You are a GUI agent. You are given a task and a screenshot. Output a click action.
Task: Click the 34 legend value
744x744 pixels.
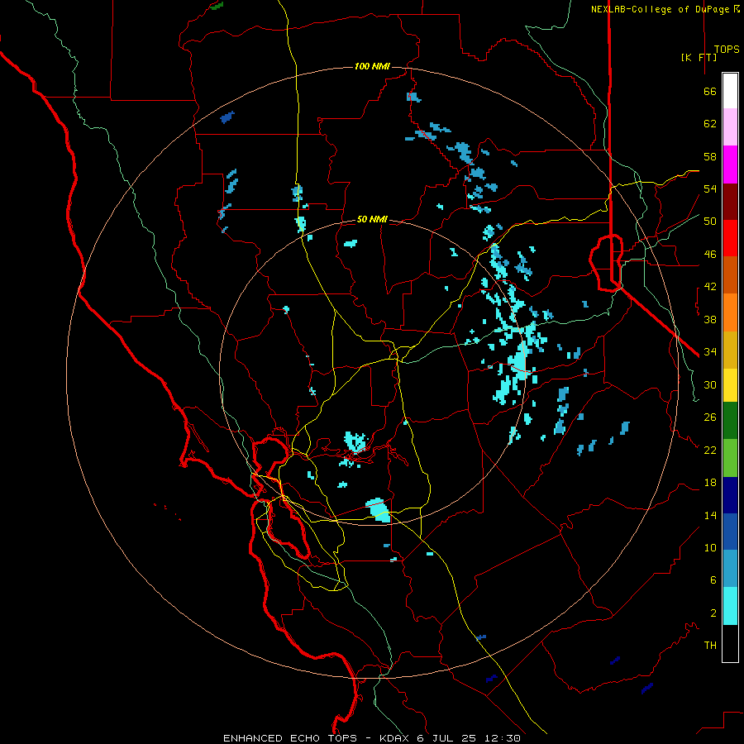pyautogui.click(x=710, y=352)
